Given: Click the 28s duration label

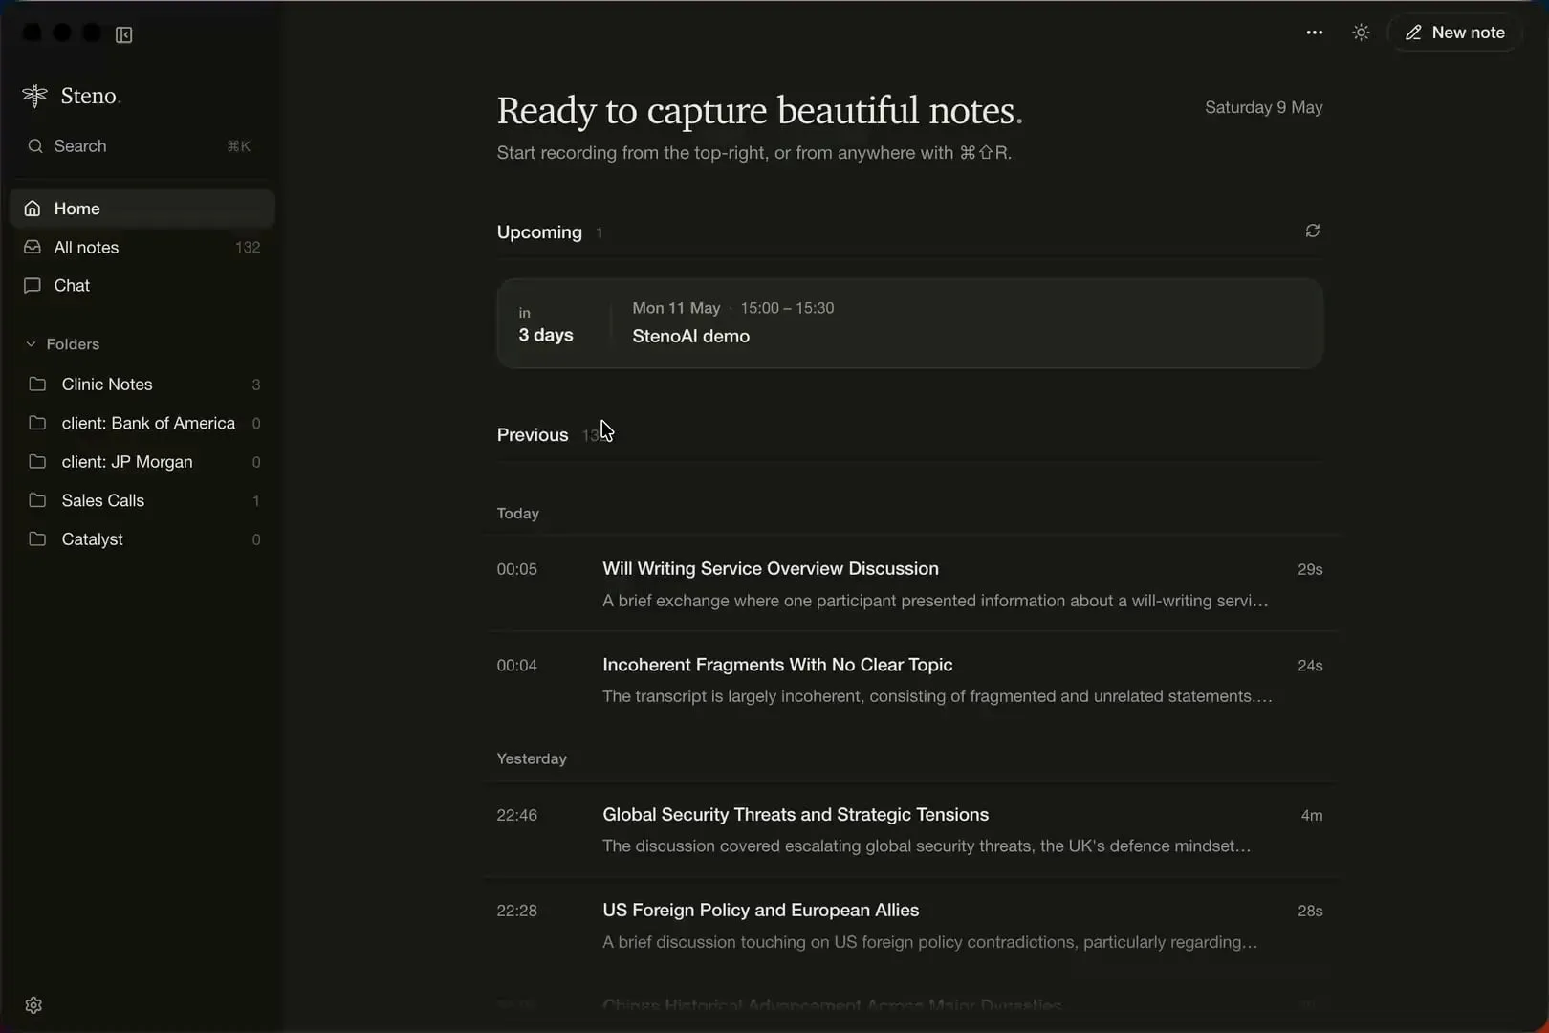Looking at the screenshot, I should 1310,911.
